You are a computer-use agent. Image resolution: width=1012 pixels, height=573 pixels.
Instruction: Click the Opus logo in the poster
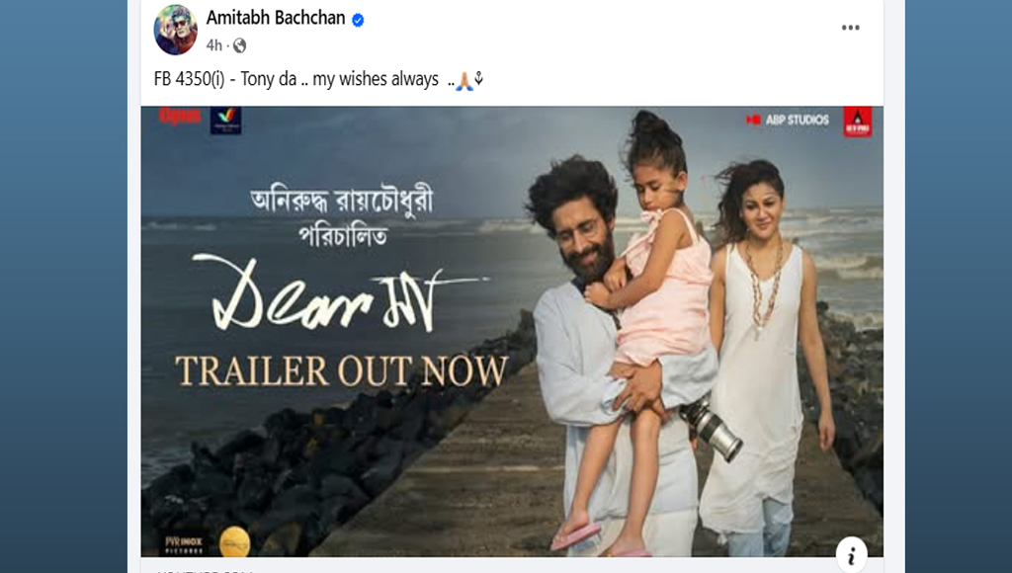pos(180,117)
